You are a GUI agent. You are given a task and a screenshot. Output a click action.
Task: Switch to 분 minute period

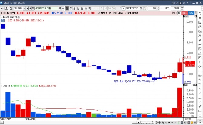coord(82,8)
